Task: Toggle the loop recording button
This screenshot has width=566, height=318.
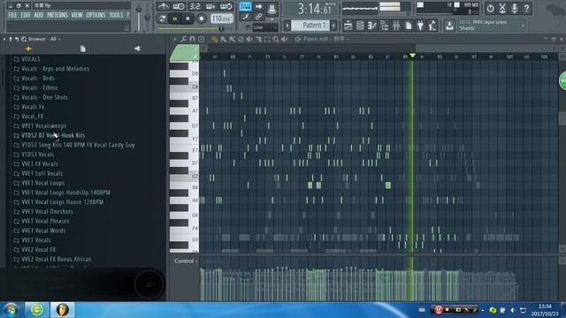Action: (226, 6)
